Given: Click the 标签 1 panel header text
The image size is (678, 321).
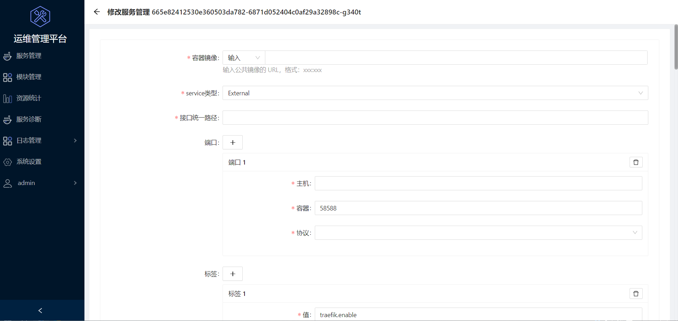Looking at the screenshot, I should tap(237, 293).
